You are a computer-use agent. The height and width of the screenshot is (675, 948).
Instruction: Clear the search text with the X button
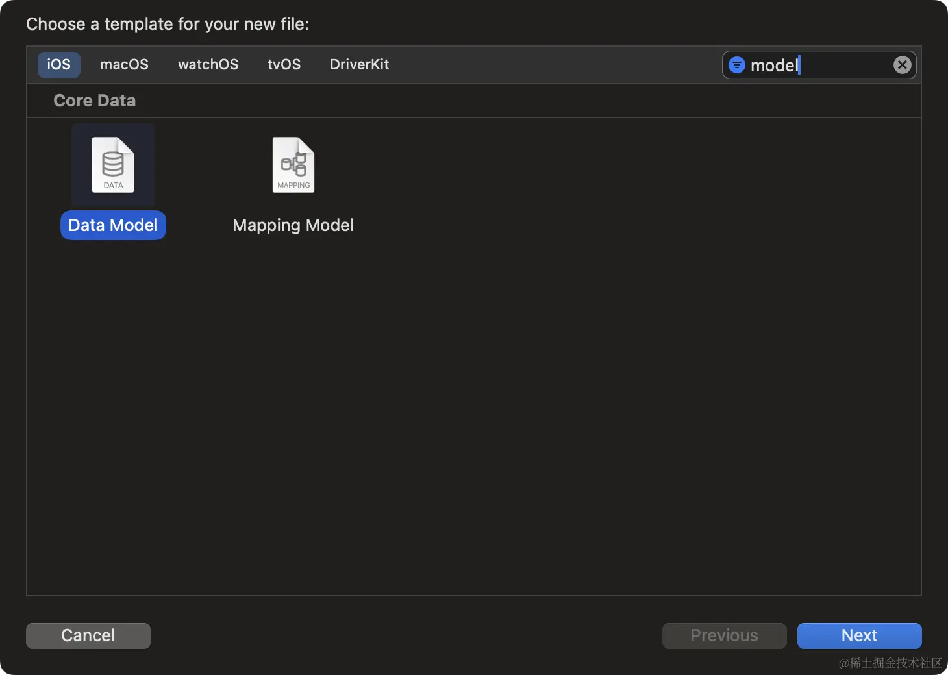[902, 65]
